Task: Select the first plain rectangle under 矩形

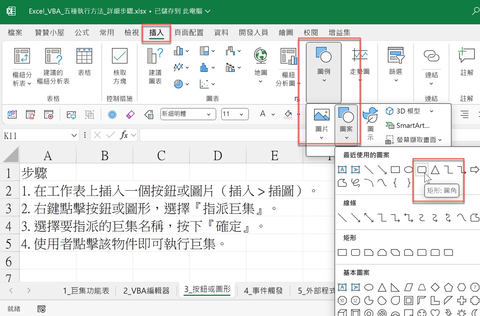Action: point(342,253)
